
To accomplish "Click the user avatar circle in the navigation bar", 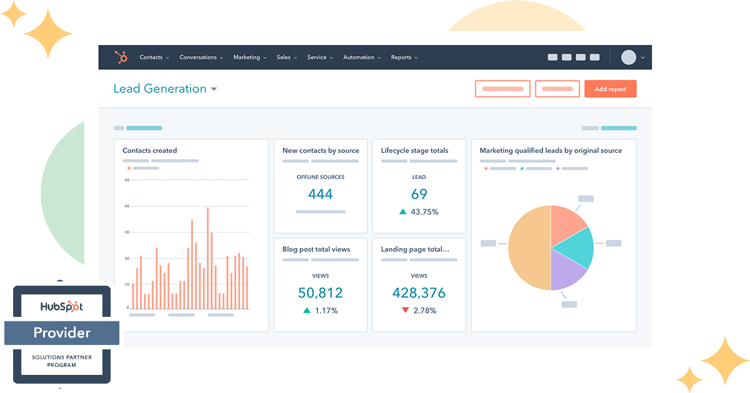I will [628, 57].
